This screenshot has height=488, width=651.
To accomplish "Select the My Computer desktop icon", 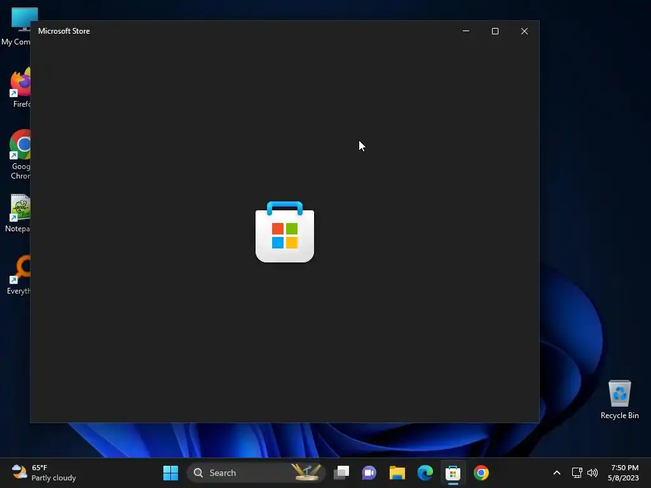I will point(16,27).
